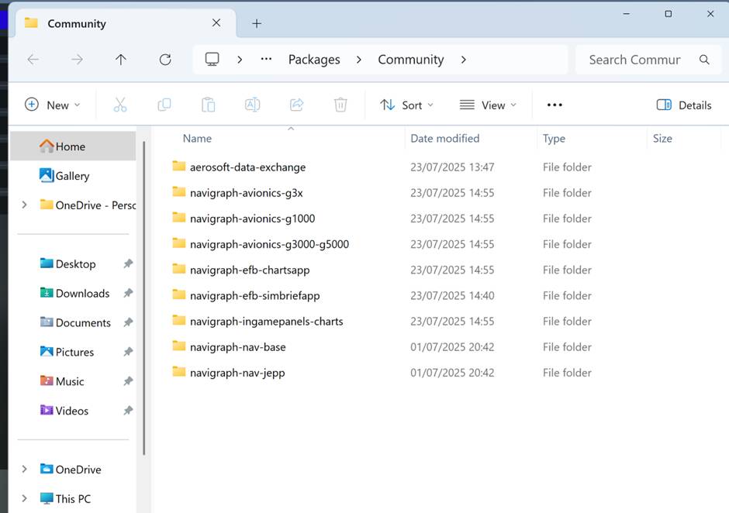Go up one folder level

(x=121, y=60)
